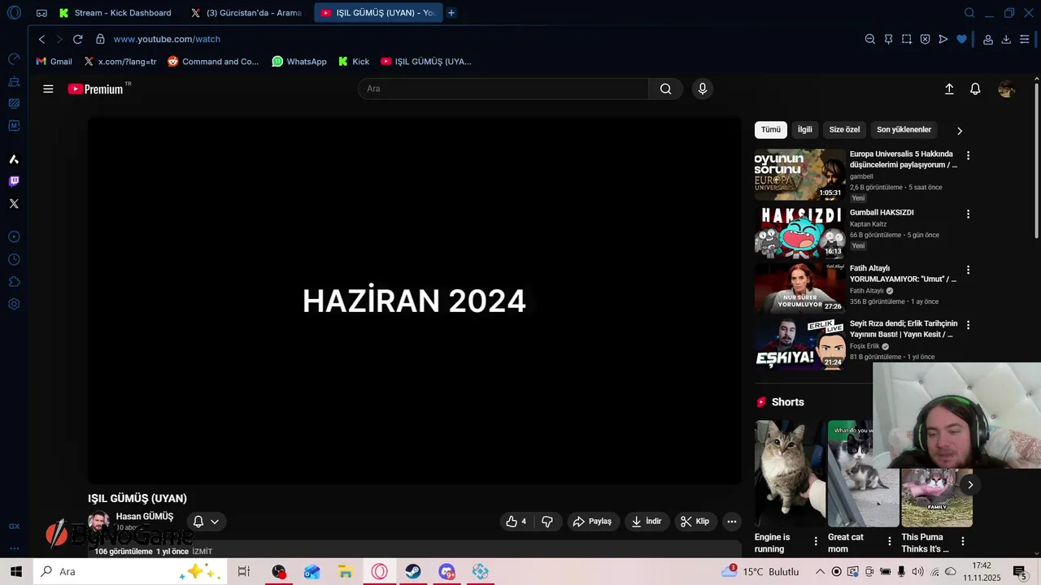Open the more actions ellipsis below the video
This screenshot has width=1041, height=585.
[732, 522]
